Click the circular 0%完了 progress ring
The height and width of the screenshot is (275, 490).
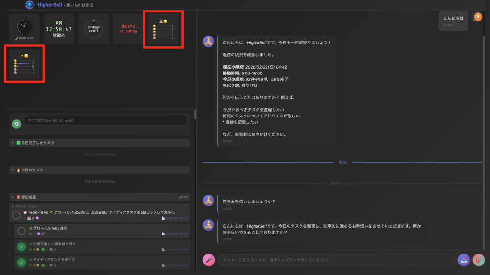pos(93,29)
